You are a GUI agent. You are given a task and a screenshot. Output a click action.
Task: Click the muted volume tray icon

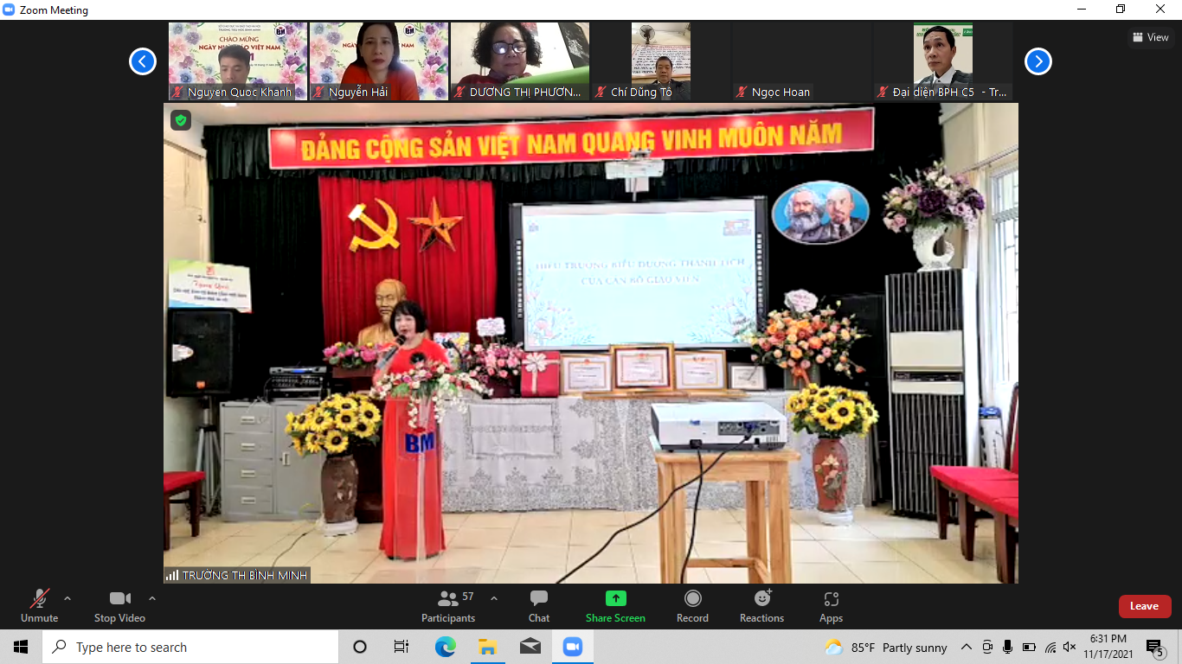1070,647
